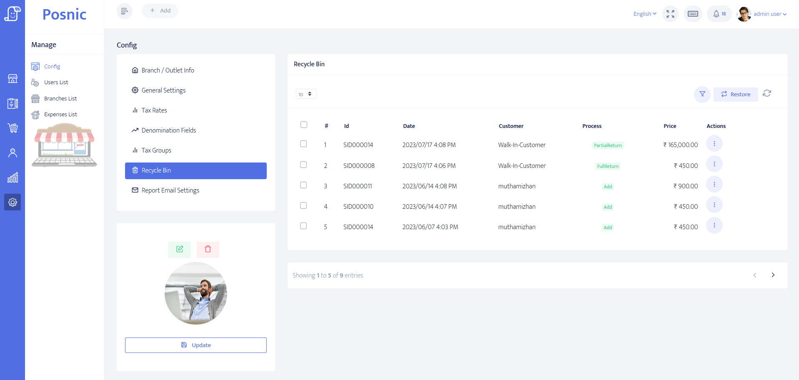The width and height of the screenshot is (799, 380).
Task: Click the Restore button
Action: (736, 95)
